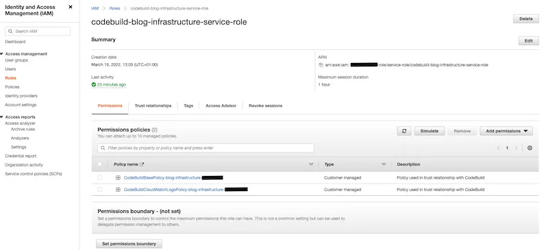Open the Roles breadcrumb link
Image resolution: width=548 pixels, height=250 pixels.
pos(114,8)
